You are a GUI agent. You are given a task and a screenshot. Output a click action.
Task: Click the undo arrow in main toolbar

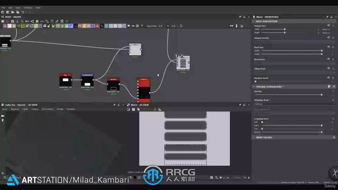pyautogui.click(x=23, y=12)
